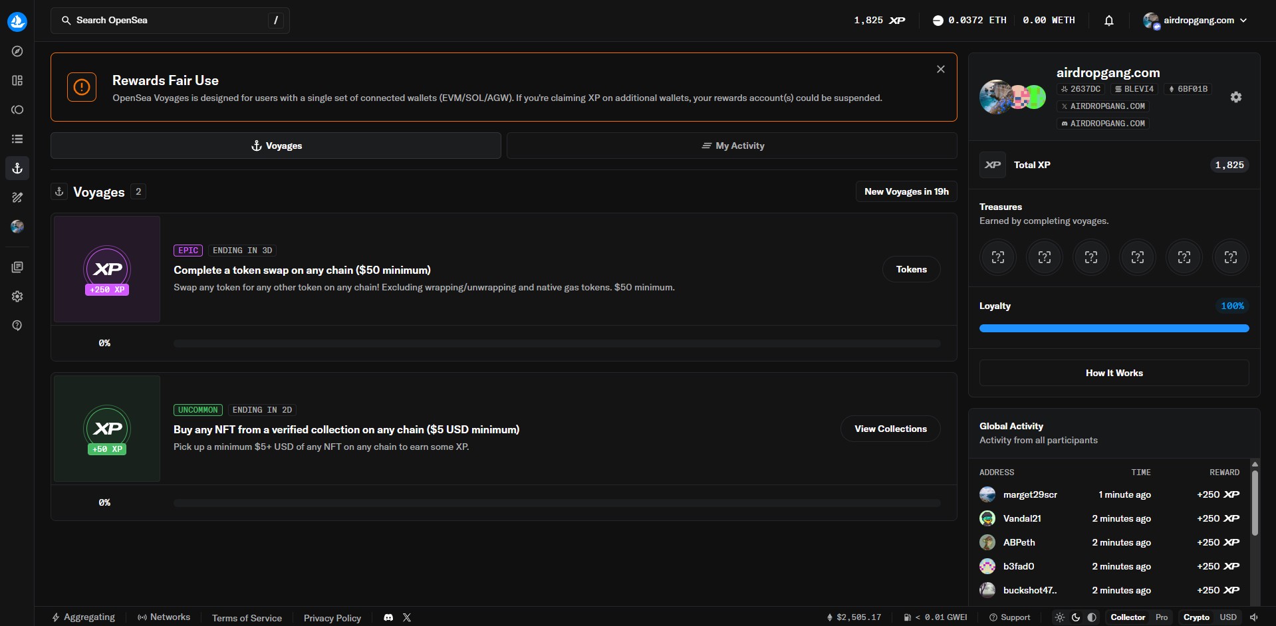Click the Loyalty progress bar

[1114, 328]
